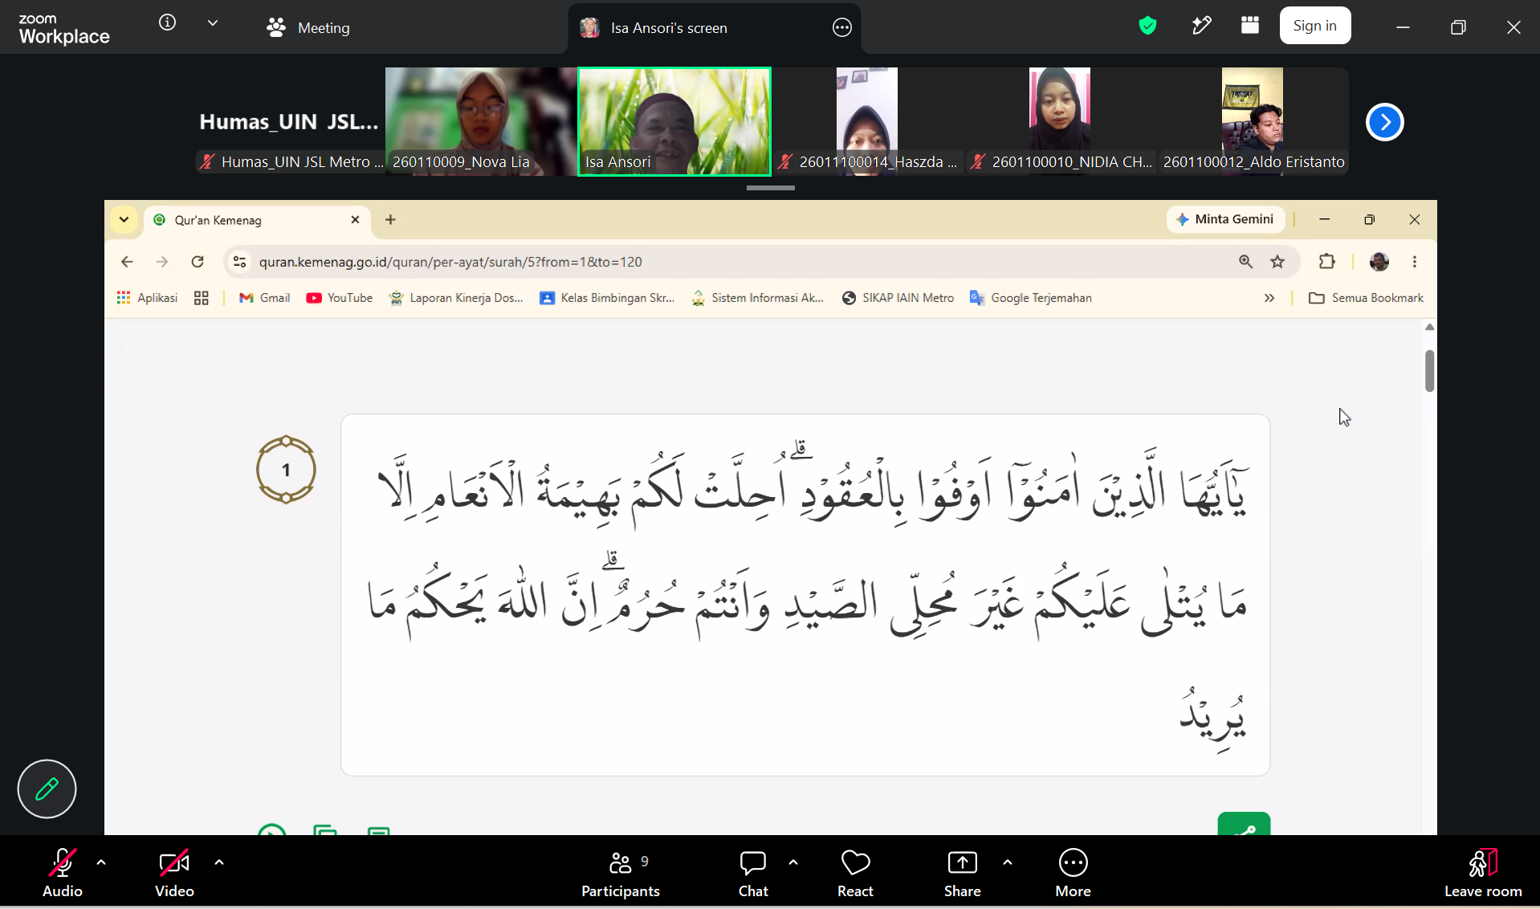1540x909 pixels.
Task: Open the More options menu
Action: click(x=1074, y=873)
